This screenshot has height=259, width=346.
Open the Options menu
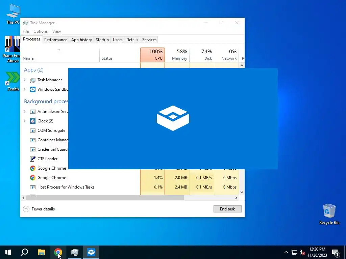pos(41,31)
